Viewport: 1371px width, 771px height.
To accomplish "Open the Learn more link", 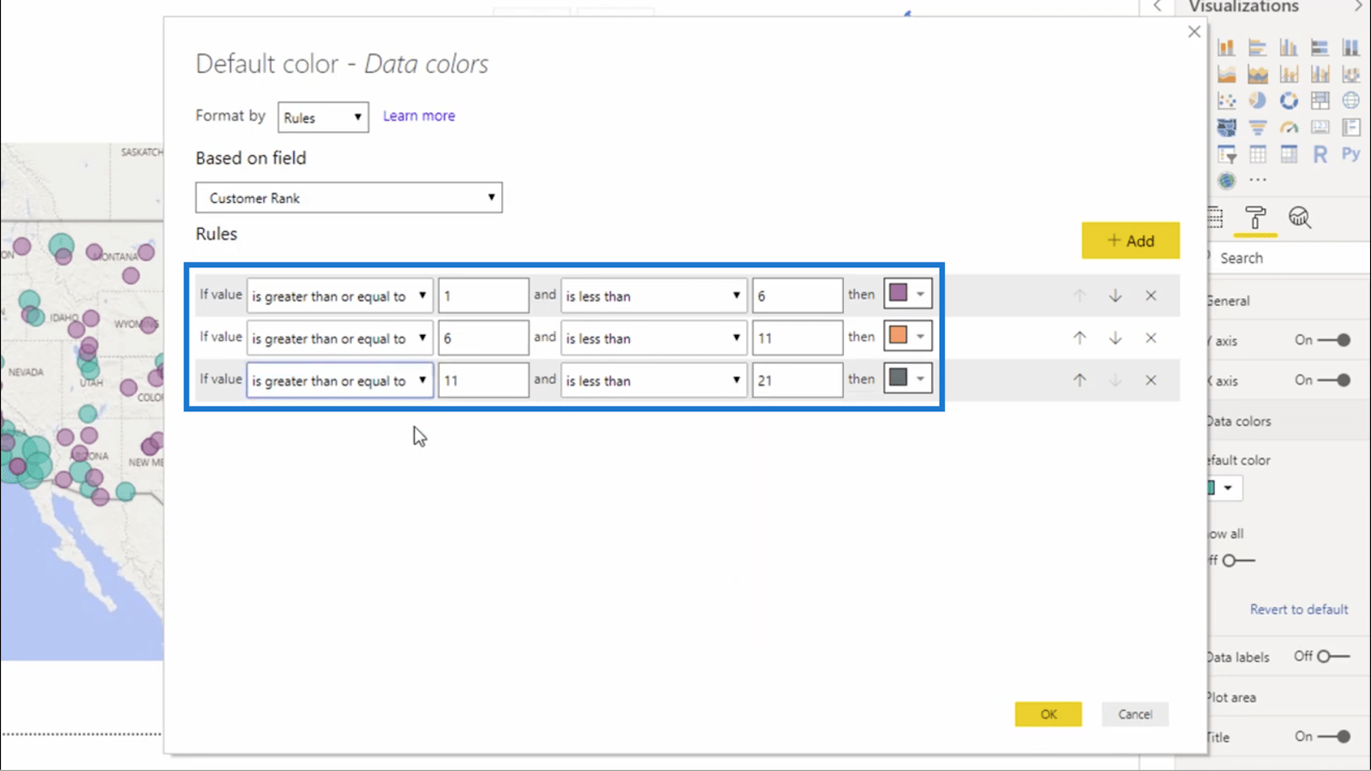I will click(419, 116).
